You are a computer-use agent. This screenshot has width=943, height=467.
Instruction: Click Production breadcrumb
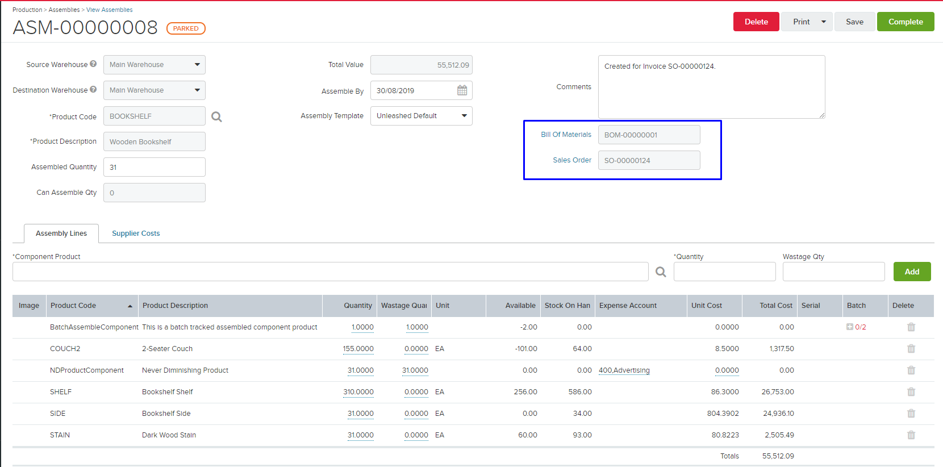[27, 10]
